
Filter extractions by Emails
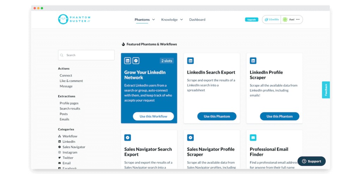click(65, 119)
